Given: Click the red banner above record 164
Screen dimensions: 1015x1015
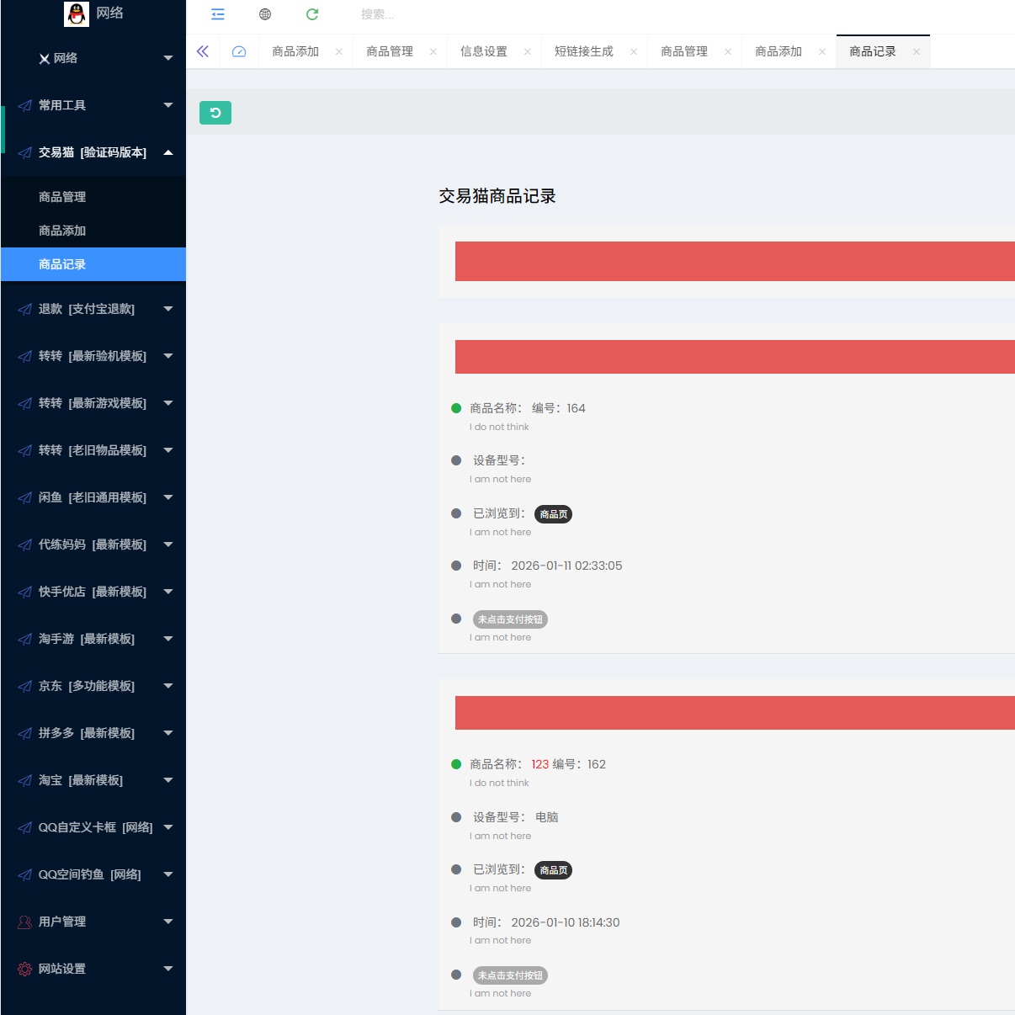Looking at the screenshot, I should [x=734, y=357].
